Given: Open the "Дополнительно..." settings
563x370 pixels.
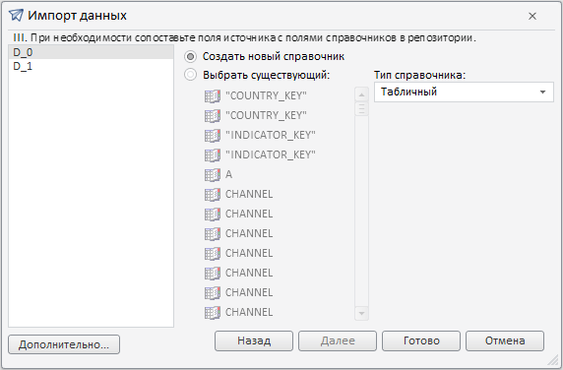Looking at the screenshot, I should [x=64, y=344].
